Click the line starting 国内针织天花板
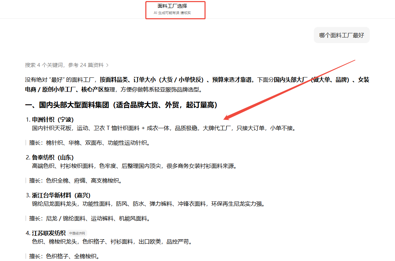 pos(164,128)
